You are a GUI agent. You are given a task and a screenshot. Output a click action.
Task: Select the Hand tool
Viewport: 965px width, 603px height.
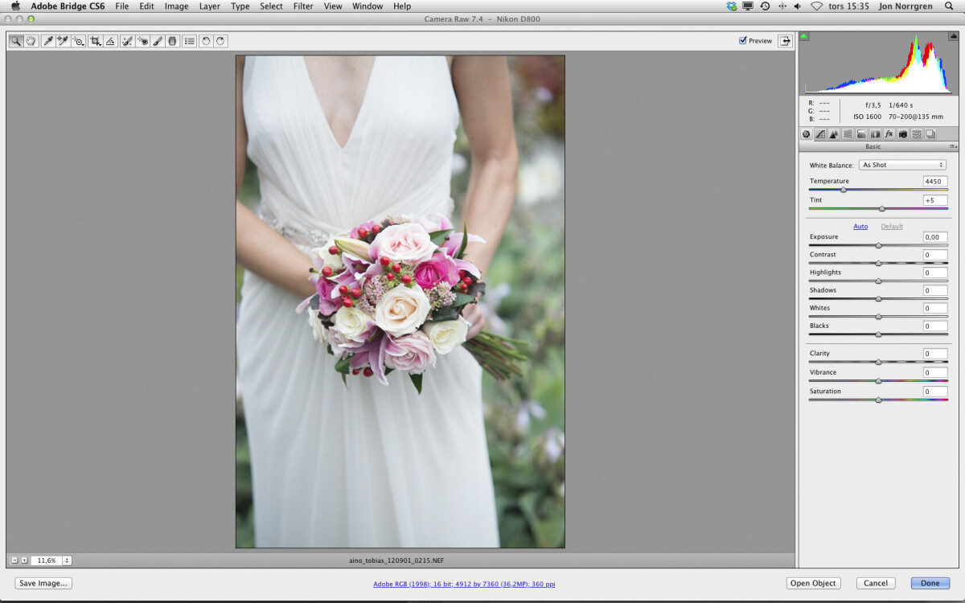click(x=31, y=41)
